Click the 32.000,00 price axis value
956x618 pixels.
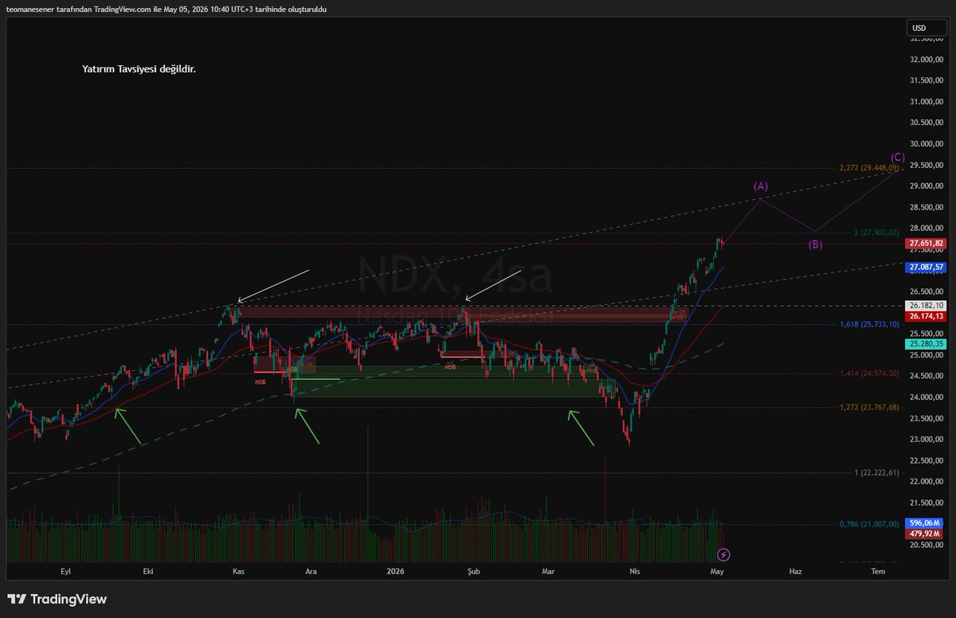927,59
